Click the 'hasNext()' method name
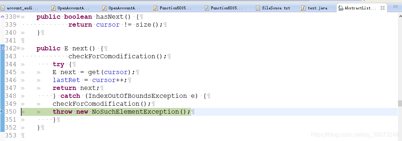The height and width of the screenshot is (141, 402). tap(114, 17)
